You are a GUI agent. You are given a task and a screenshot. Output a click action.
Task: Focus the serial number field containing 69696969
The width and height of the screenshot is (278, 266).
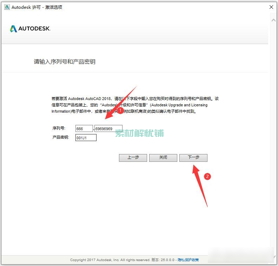[x=108, y=128]
